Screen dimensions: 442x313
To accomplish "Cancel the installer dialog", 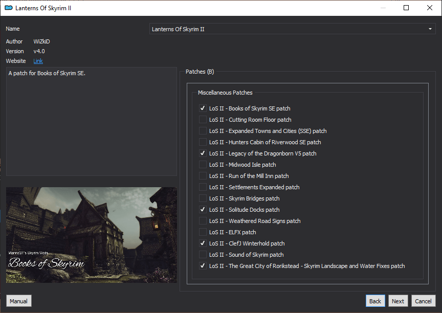I will pos(423,301).
